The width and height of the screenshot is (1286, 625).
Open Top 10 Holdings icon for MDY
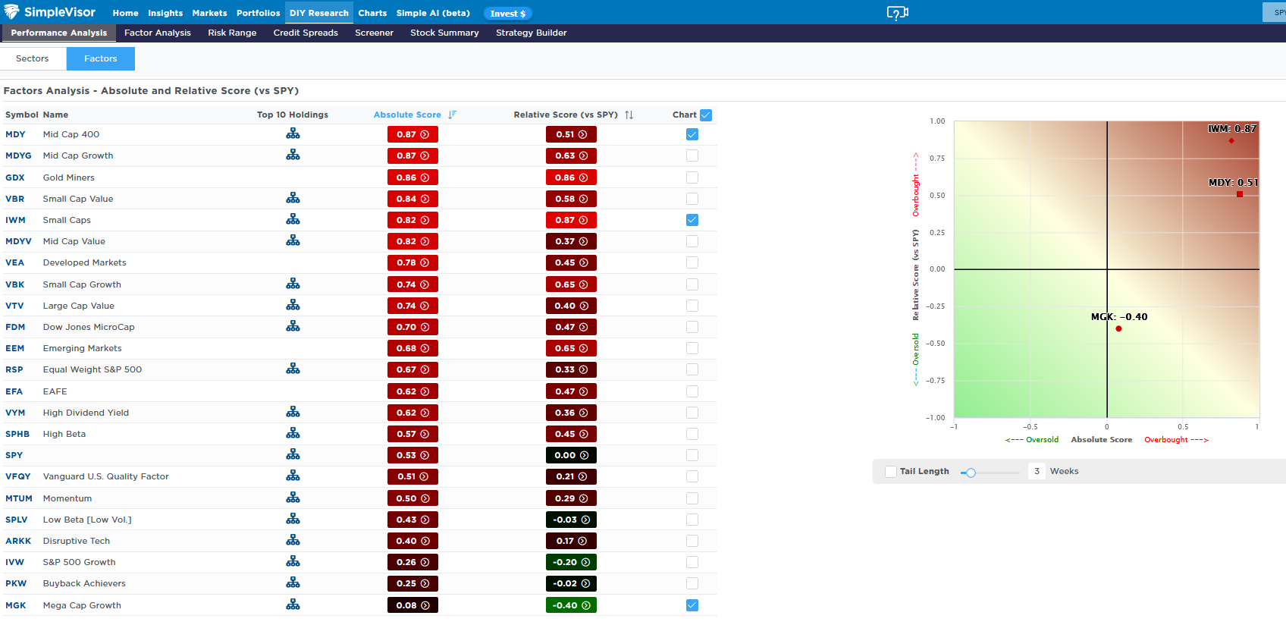coord(293,134)
